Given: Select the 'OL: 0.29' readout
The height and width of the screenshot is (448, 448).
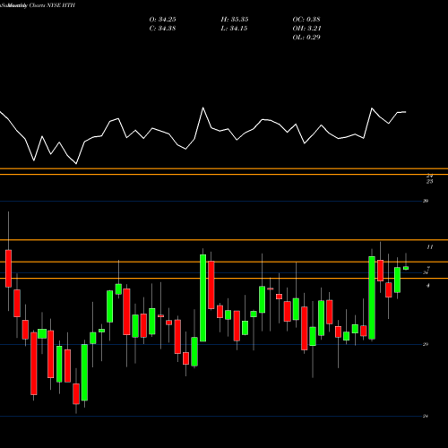Looking at the screenshot, I should [x=306, y=38].
